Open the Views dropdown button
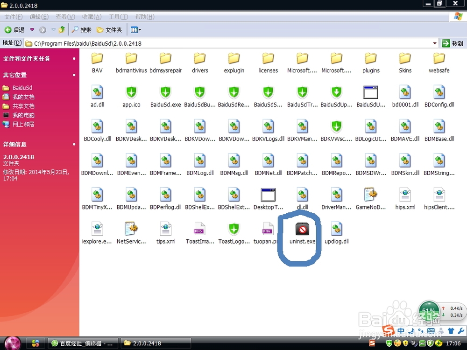The height and width of the screenshot is (350, 467). coord(136,30)
